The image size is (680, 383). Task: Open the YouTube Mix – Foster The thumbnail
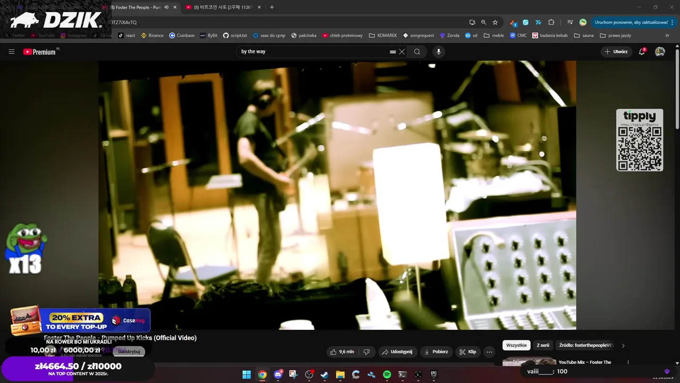pyautogui.click(x=529, y=362)
